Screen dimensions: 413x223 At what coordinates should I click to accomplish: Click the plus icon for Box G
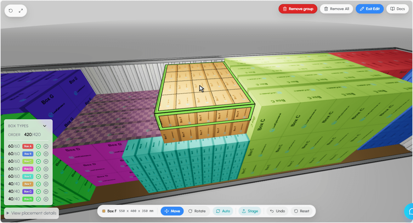(46, 192)
